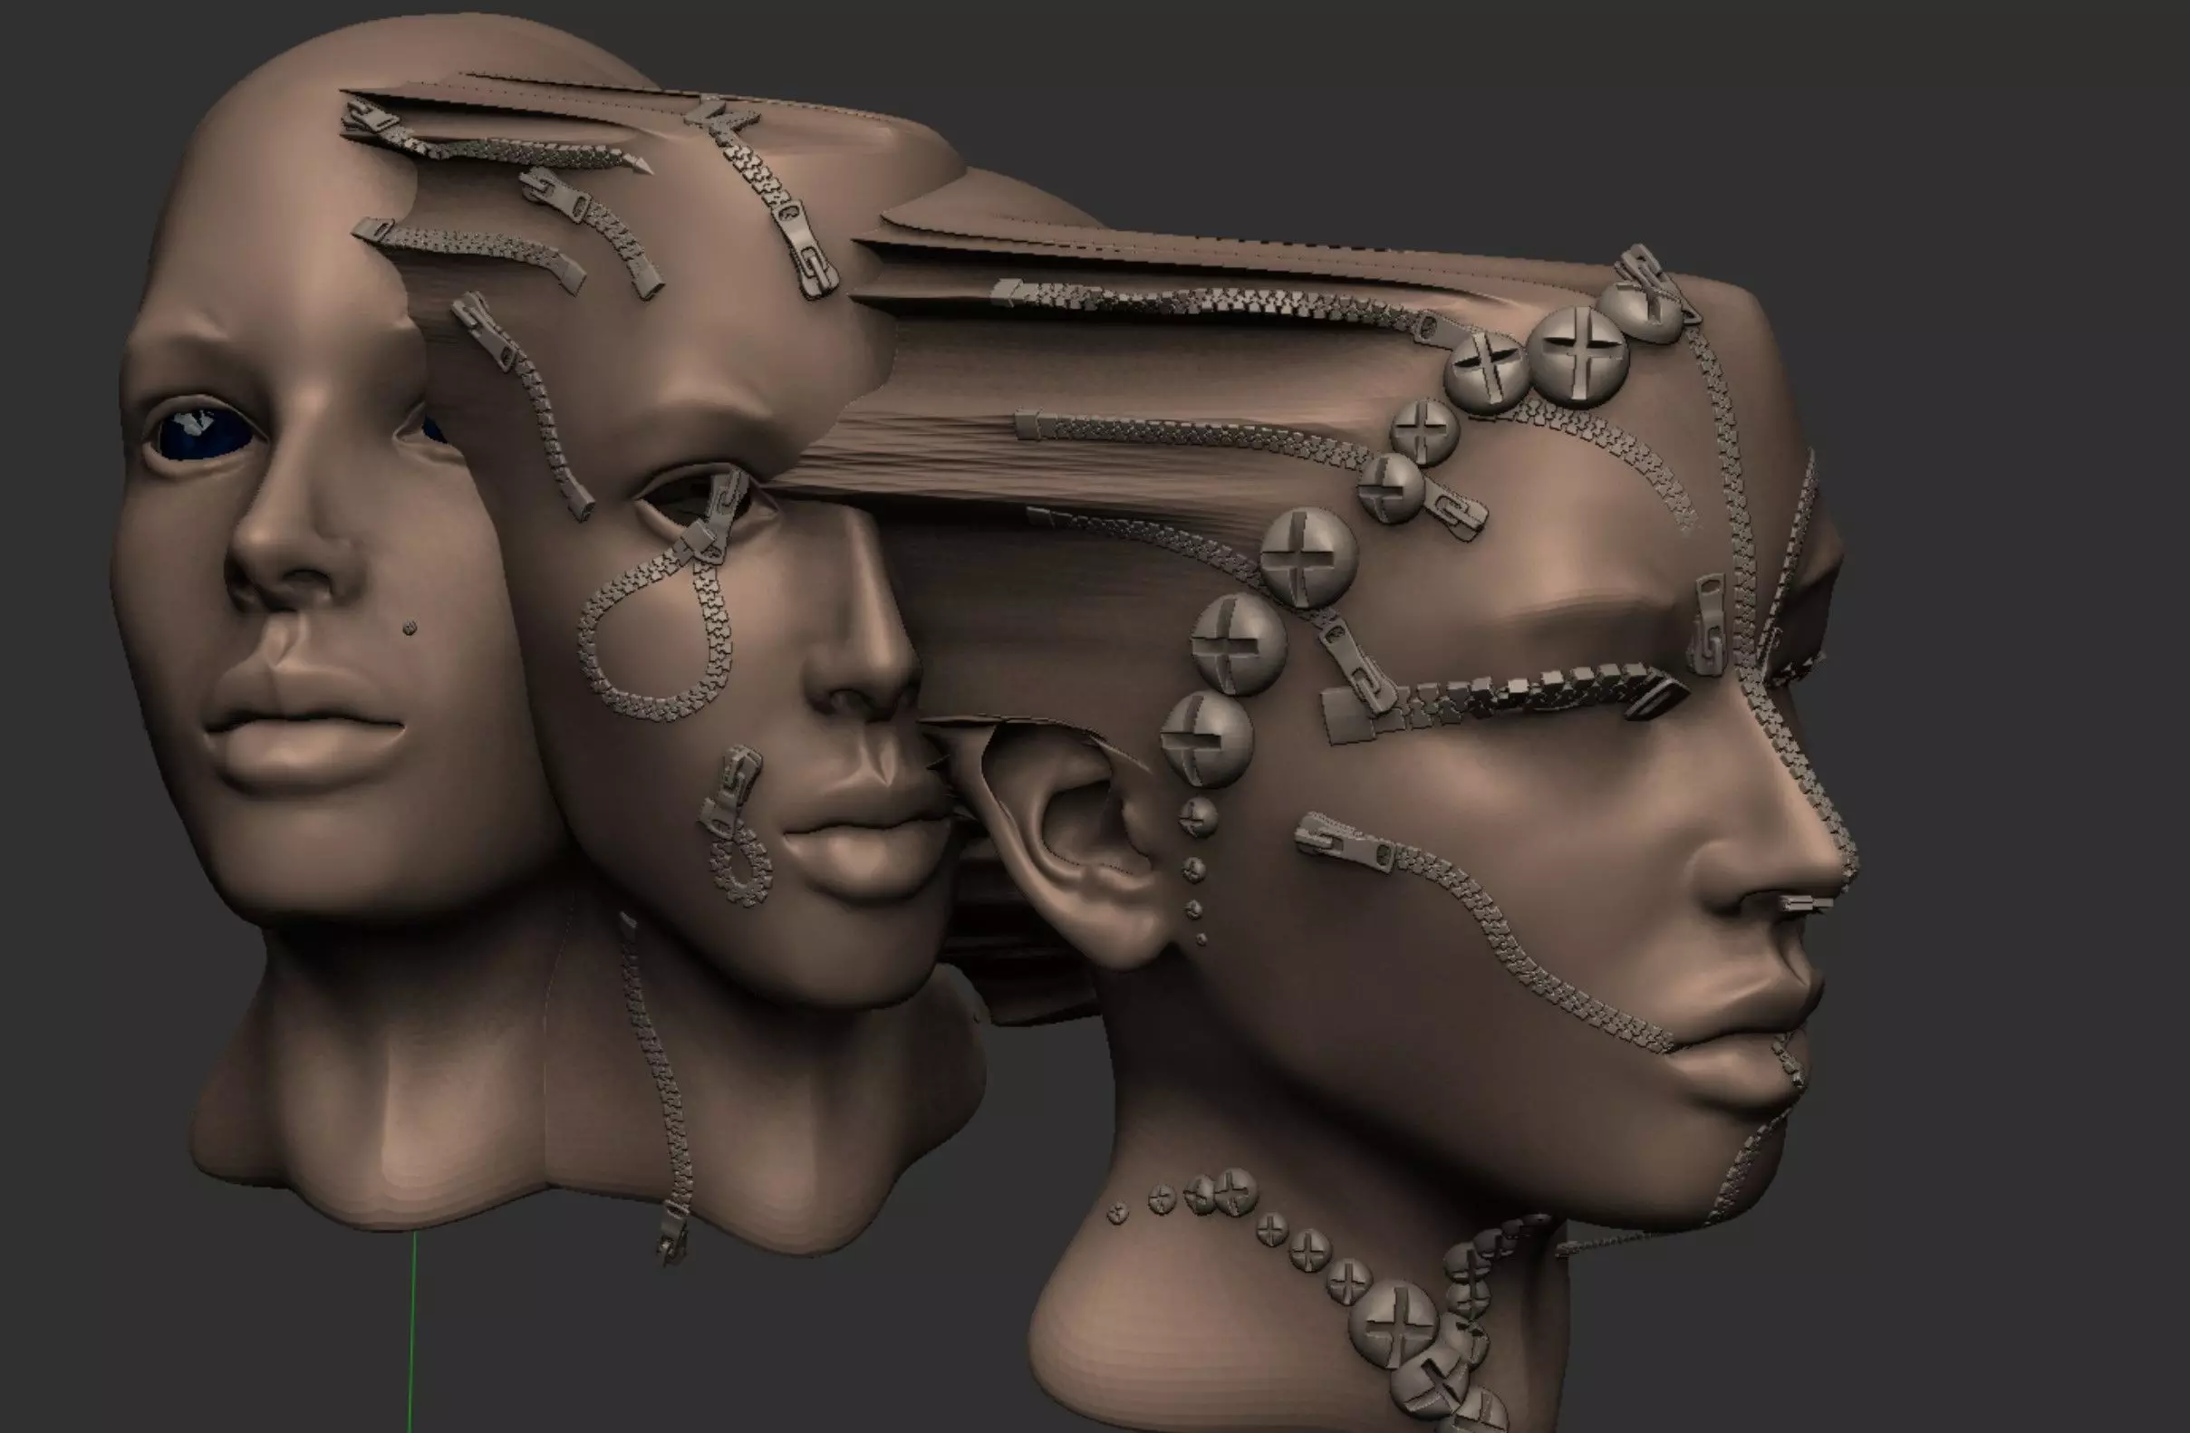Click the lips of the leftmost face
The image size is (2190, 1433).
point(304,725)
